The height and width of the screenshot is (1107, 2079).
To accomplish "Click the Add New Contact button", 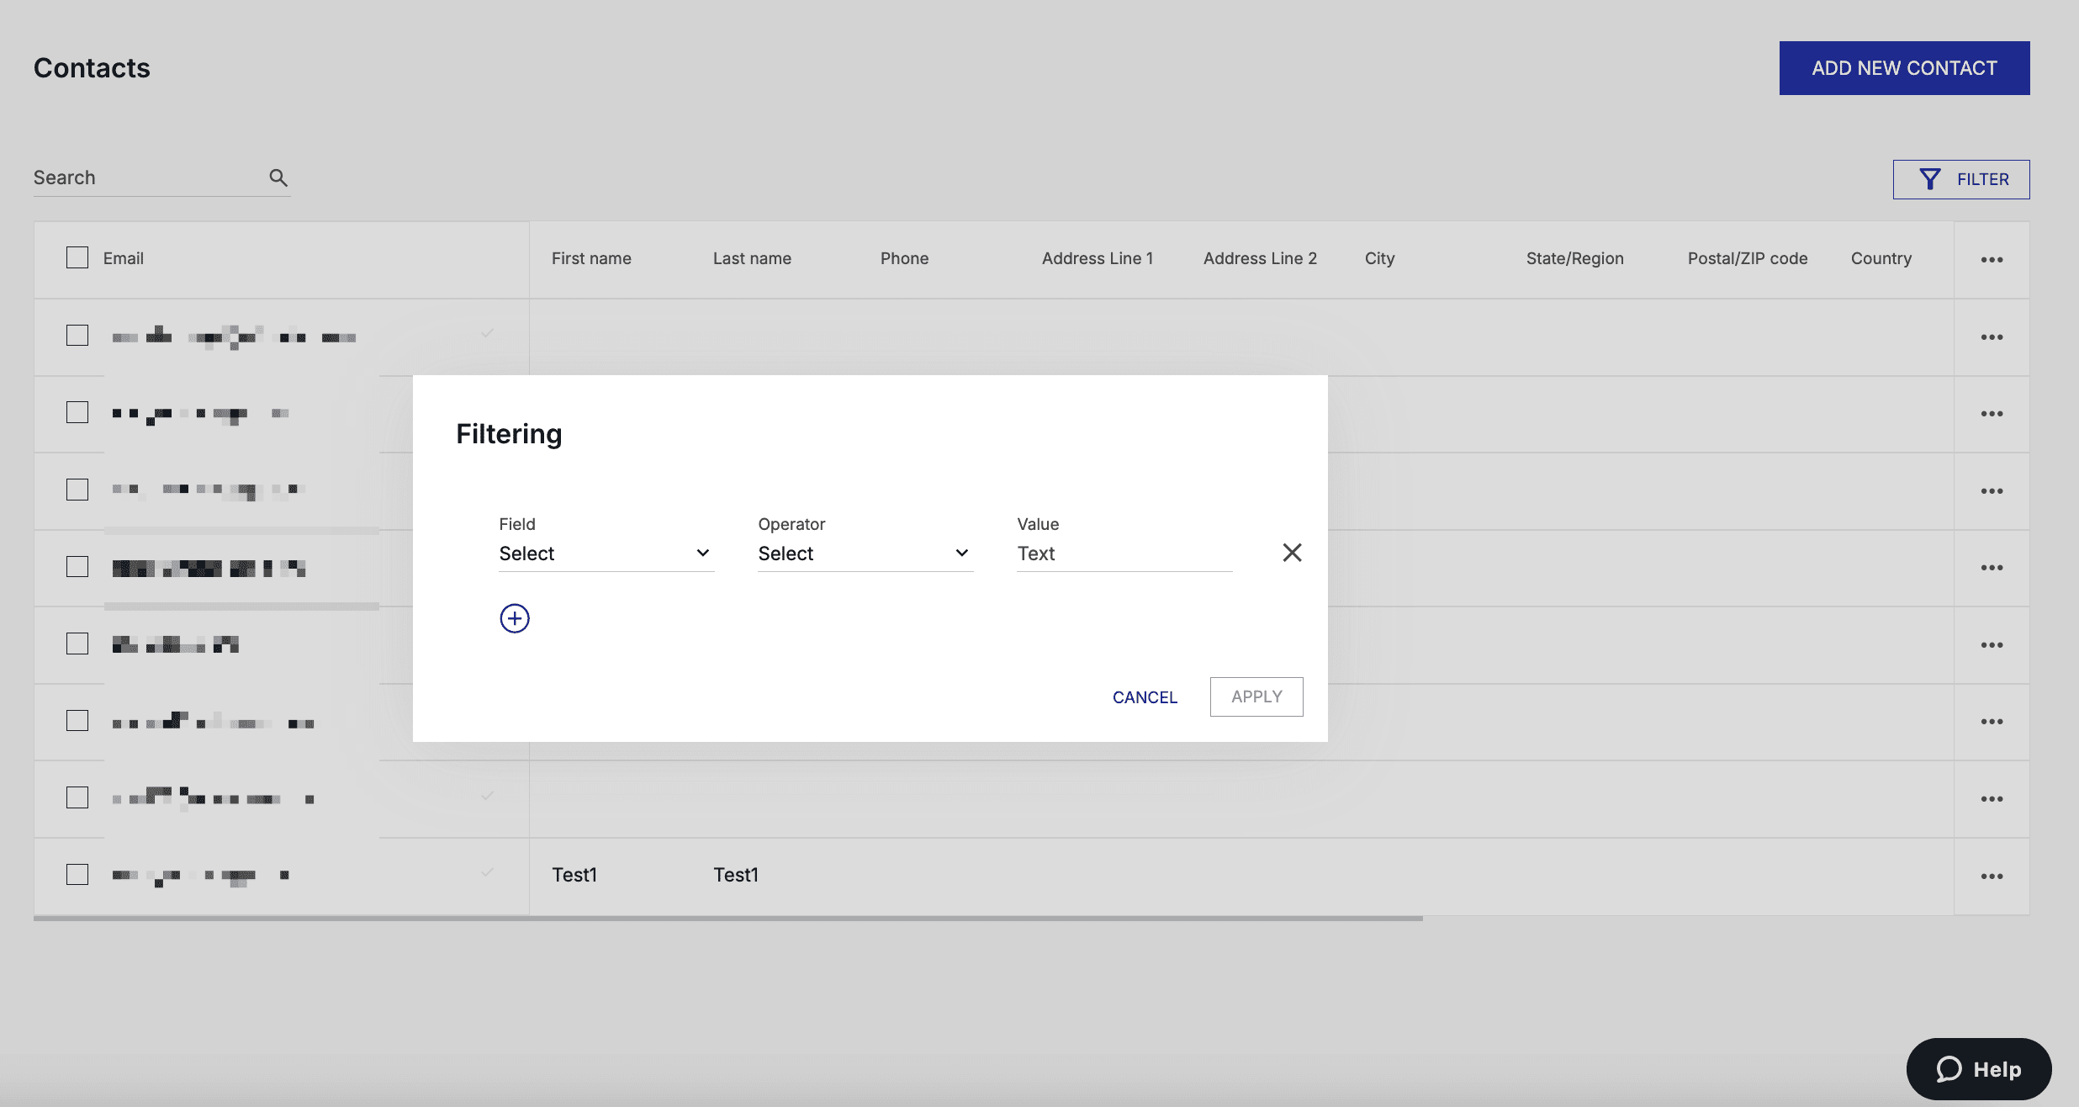I will (1904, 68).
